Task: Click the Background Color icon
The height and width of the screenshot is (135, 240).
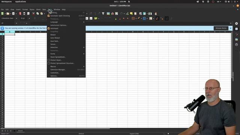Action: pos(144,18)
